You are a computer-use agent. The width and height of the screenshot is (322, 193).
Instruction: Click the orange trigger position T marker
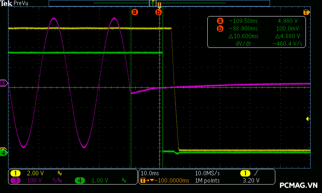pyautogui.click(x=159, y=5)
